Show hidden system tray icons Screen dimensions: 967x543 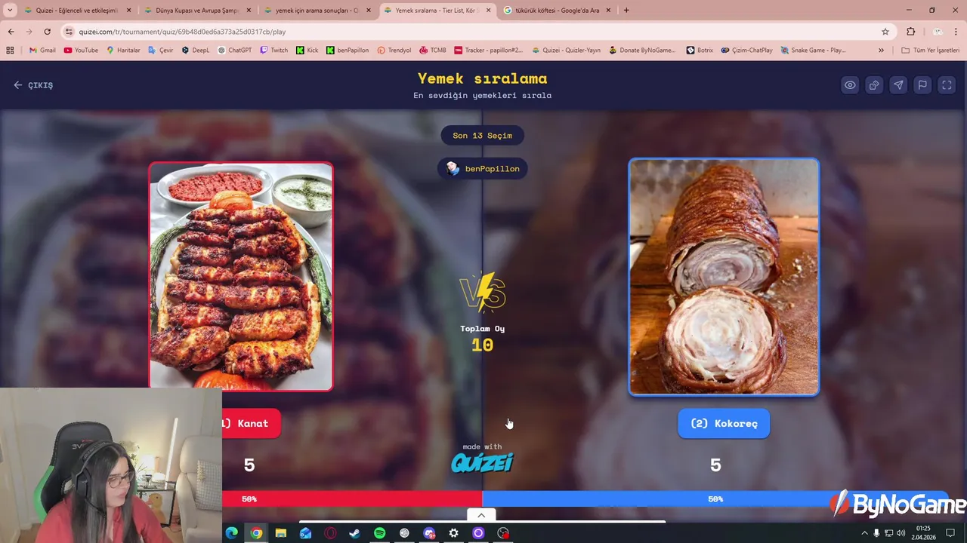(x=865, y=533)
